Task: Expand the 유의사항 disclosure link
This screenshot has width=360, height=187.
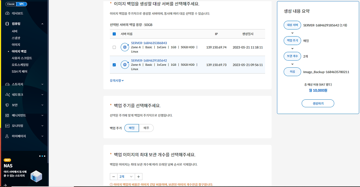Action: (116, 80)
